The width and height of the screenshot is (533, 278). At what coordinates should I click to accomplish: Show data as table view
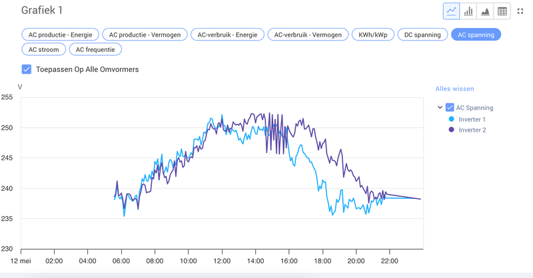[x=502, y=11]
